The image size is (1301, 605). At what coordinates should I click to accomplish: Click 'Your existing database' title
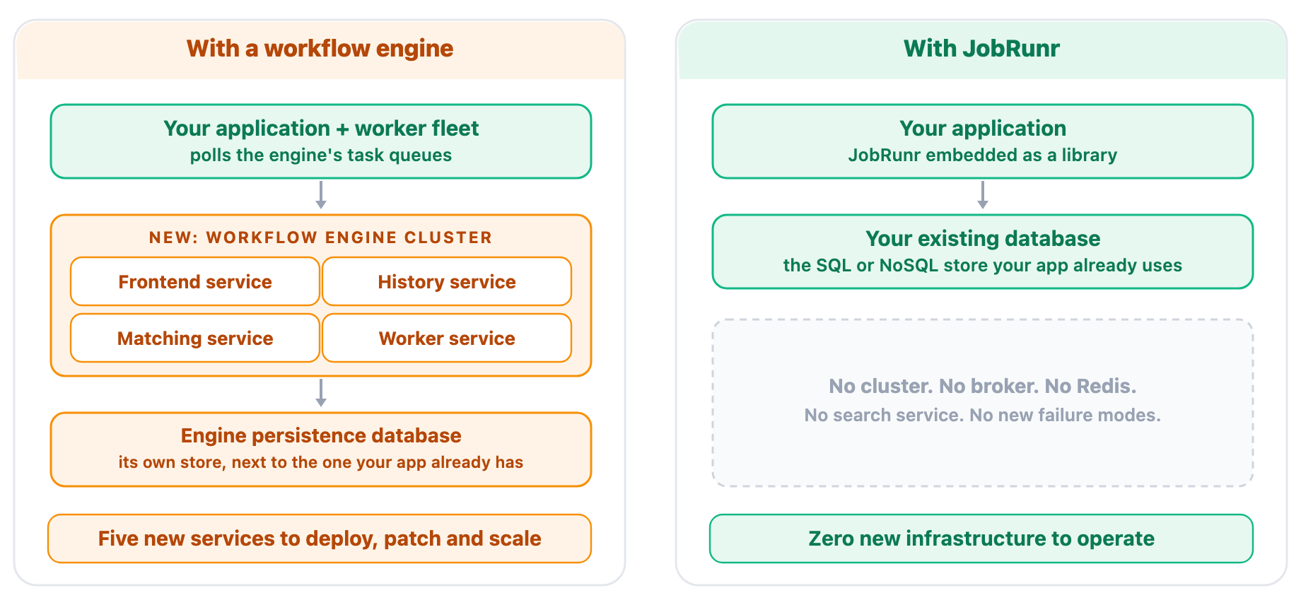coord(983,238)
